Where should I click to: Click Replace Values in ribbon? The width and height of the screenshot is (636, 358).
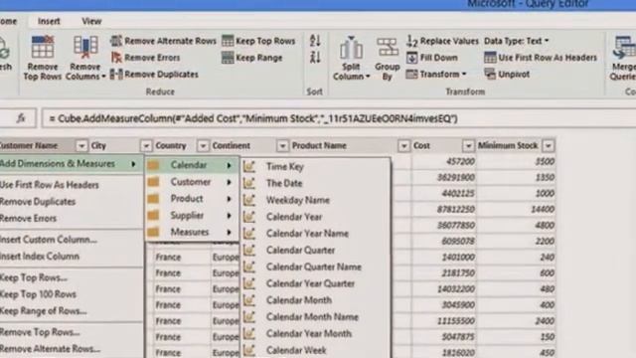click(x=442, y=41)
